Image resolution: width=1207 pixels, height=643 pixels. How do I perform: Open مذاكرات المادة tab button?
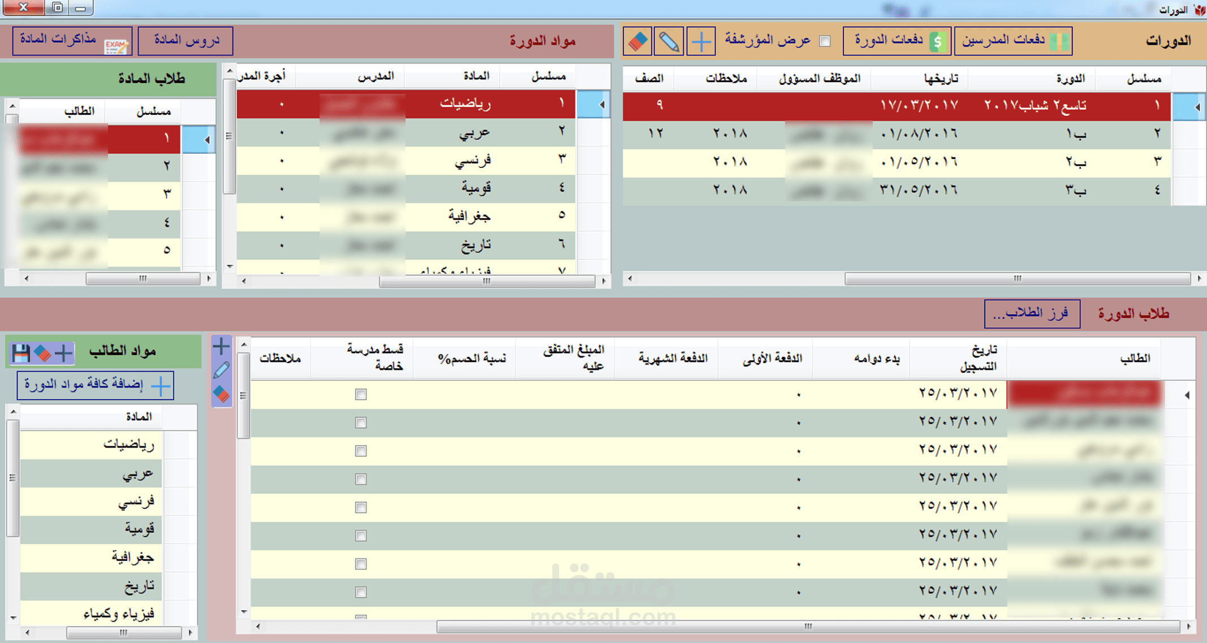(72, 41)
